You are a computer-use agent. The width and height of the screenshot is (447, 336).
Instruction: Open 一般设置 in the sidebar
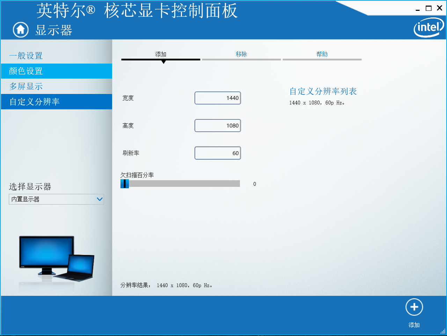(57, 56)
